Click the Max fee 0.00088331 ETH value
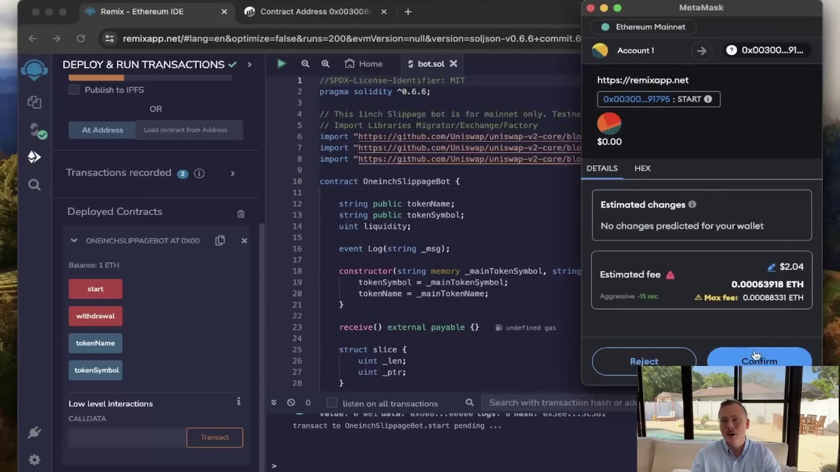840x472 pixels. tap(773, 298)
